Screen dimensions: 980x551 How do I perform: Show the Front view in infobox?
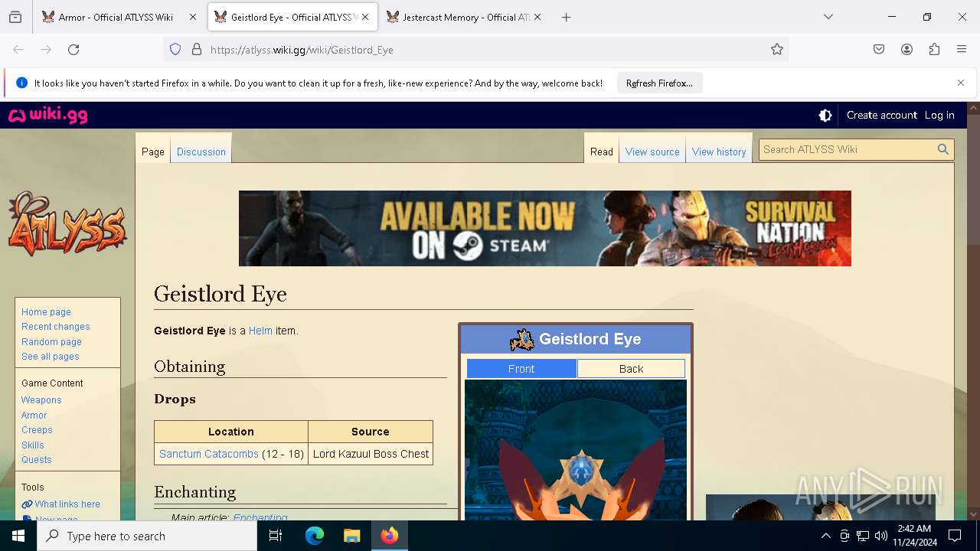click(x=521, y=369)
